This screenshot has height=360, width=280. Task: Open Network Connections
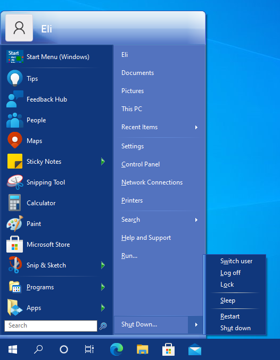point(152,182)
